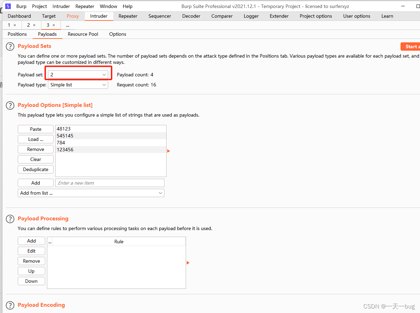Switch to the Logger tab

click(251, 16)
